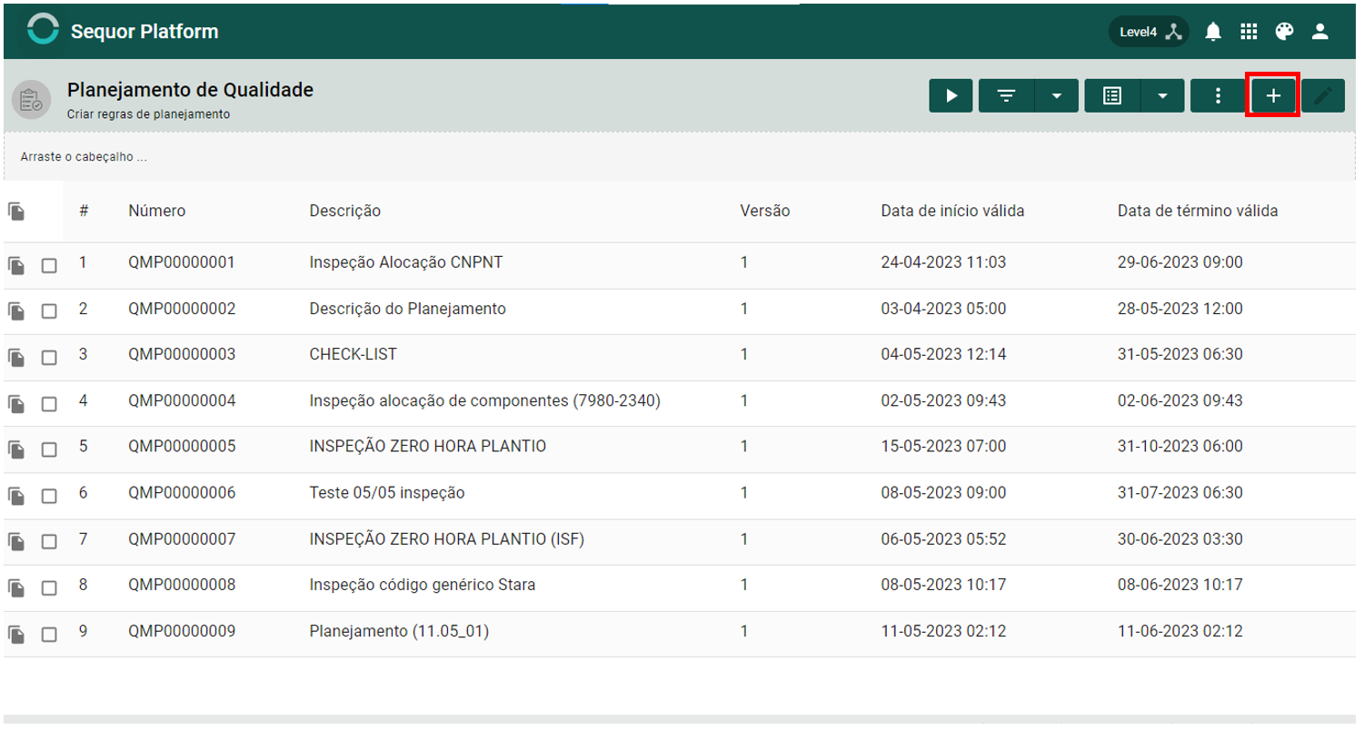
Task: Click end date 11-06-2023 02:12
Action: click(1180, 631)
